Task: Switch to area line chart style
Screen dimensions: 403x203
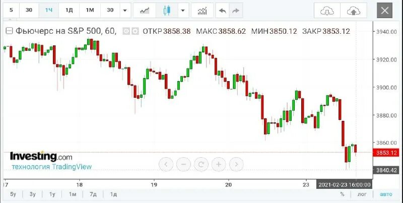Action: 145,11
